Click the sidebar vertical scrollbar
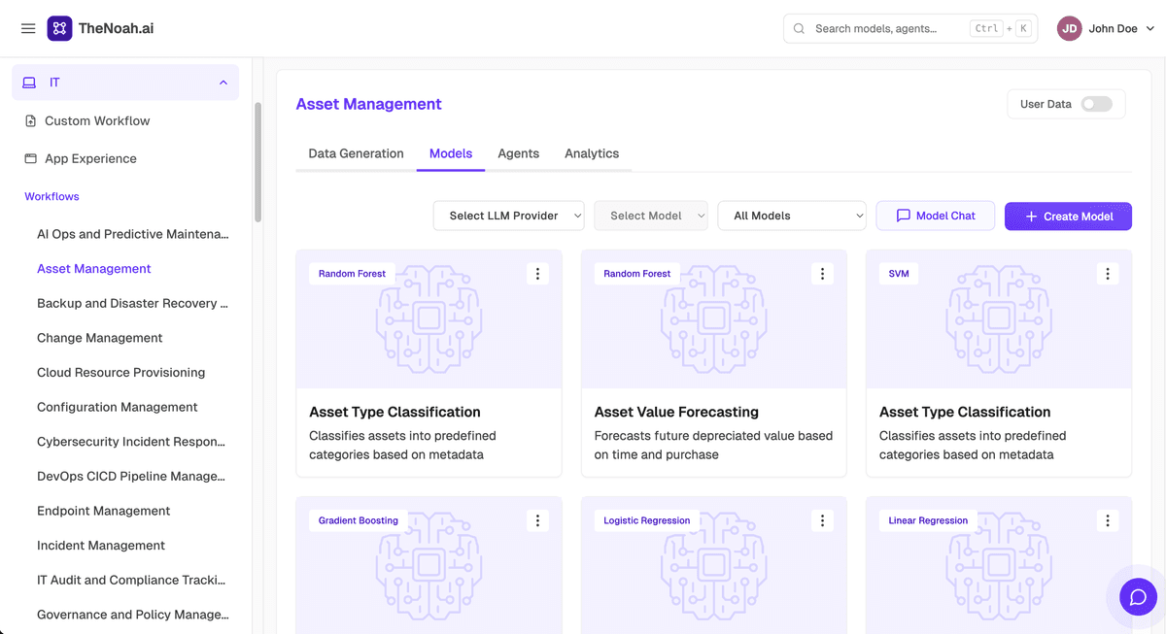The width and height of the screenshot is (1166, 634). click(257, 161)
